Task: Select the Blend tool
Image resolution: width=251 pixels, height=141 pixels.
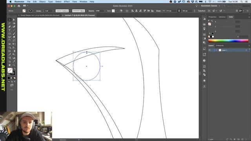Action: pyautogui.click(x=14, y=55)
